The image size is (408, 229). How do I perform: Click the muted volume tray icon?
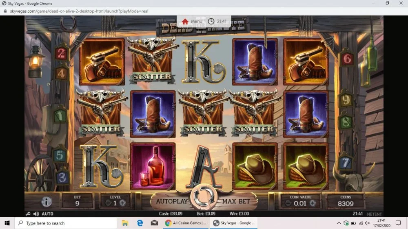(368, 223)
